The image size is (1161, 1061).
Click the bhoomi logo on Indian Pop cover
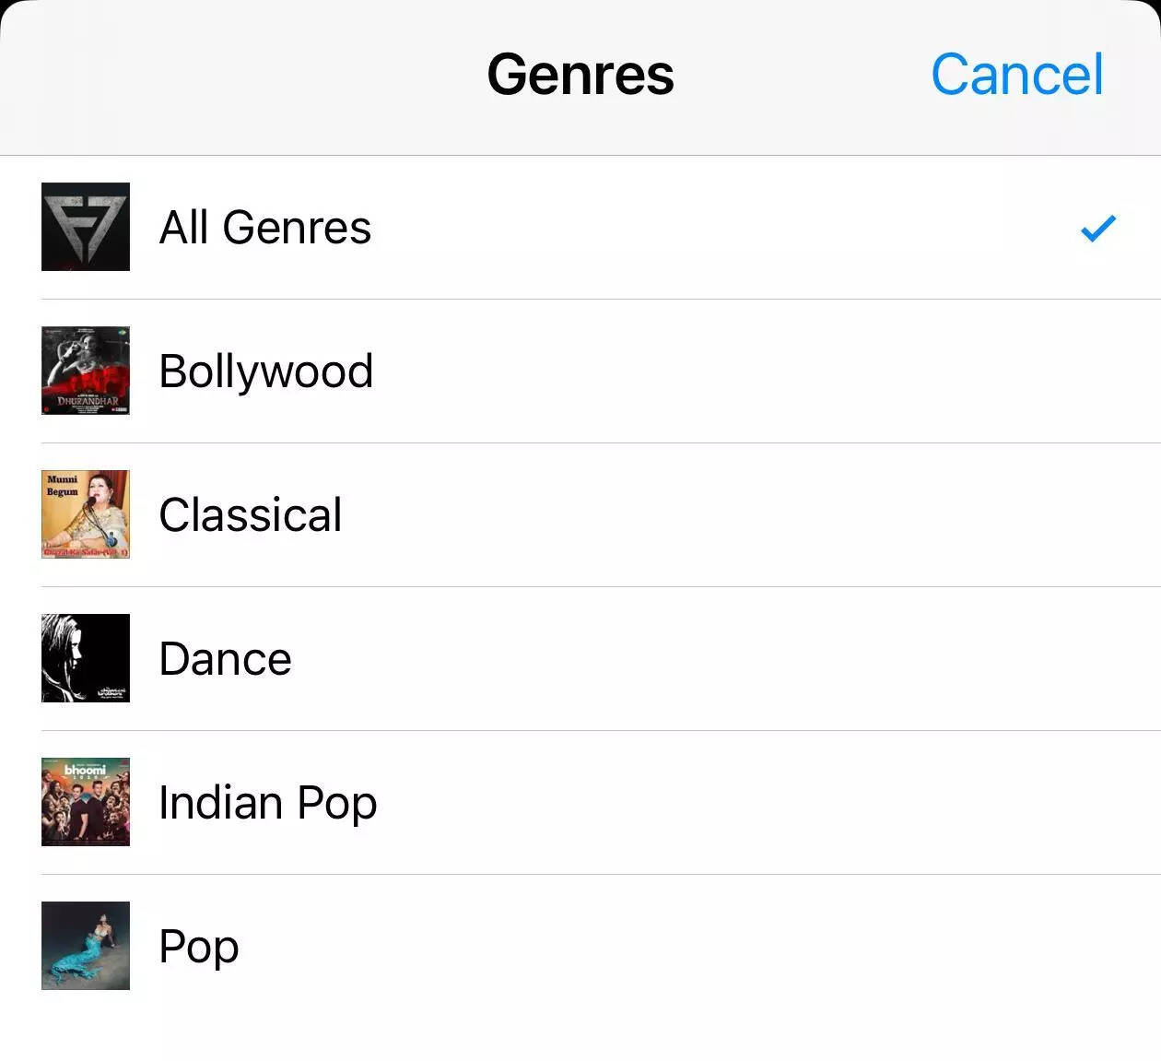coord(85,769)
